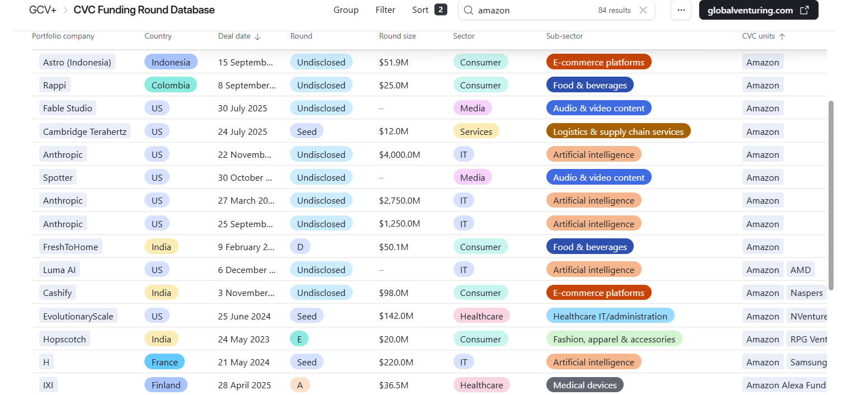Clear the amazon search text

coord(643,10)
